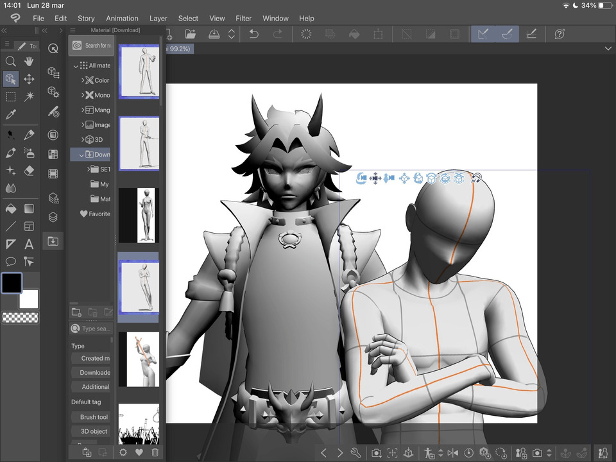The width and height of the screenshot is (616, 462).
Task: Select the Correct line tool
Action: (29, 262)
